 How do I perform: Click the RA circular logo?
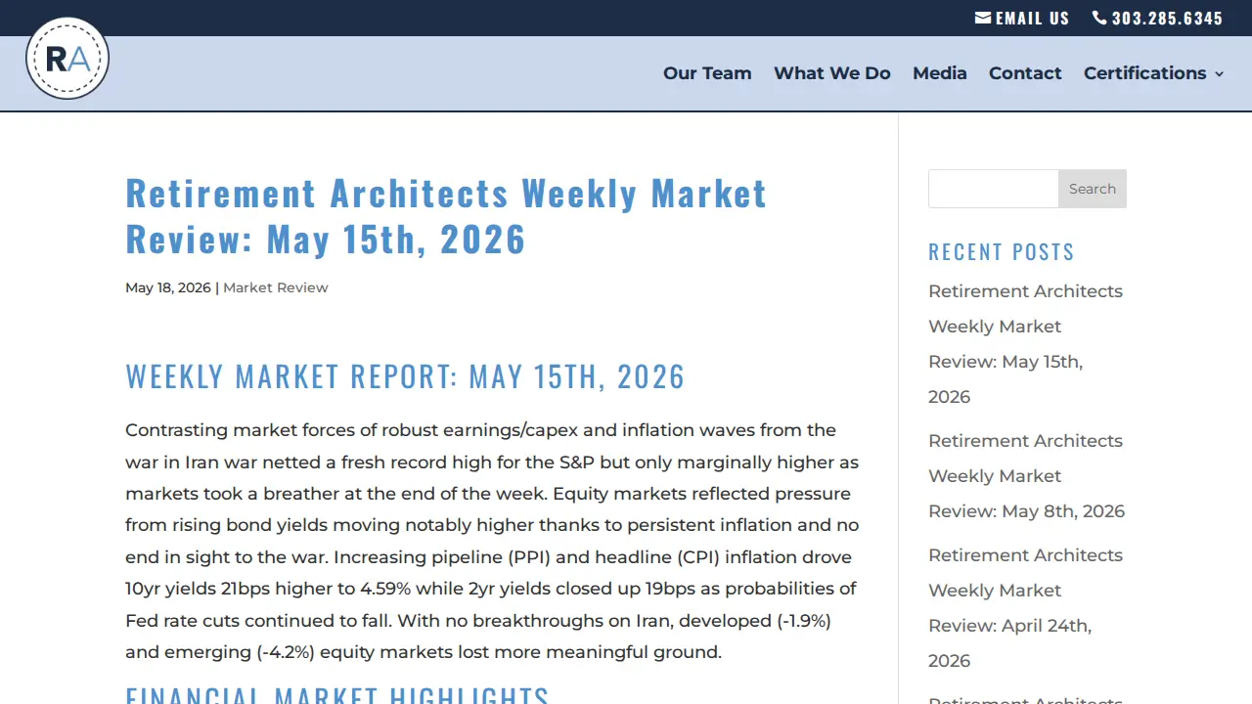[x=67, y=59]
